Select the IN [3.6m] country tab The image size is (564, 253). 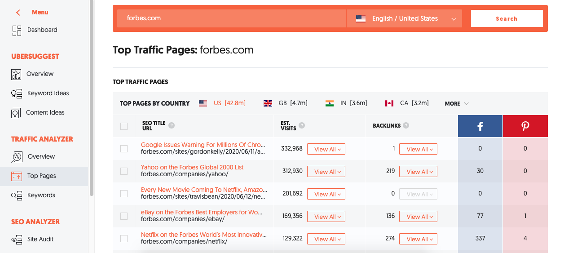click(346, 103)
